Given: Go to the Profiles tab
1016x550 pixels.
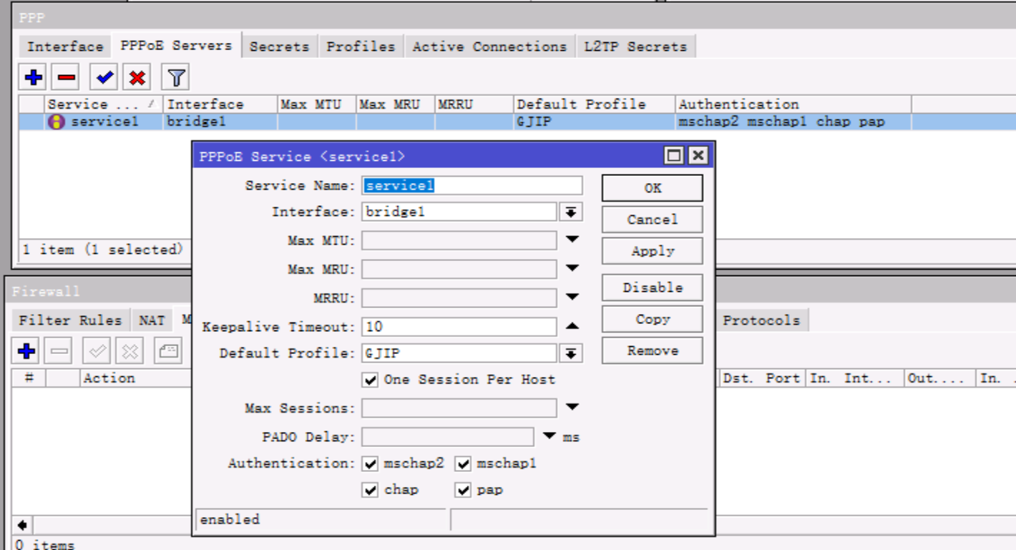Looking at the screenshot, I should [x=361, y=46].
